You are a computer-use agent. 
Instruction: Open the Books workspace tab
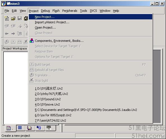click(x=30, y=128)
